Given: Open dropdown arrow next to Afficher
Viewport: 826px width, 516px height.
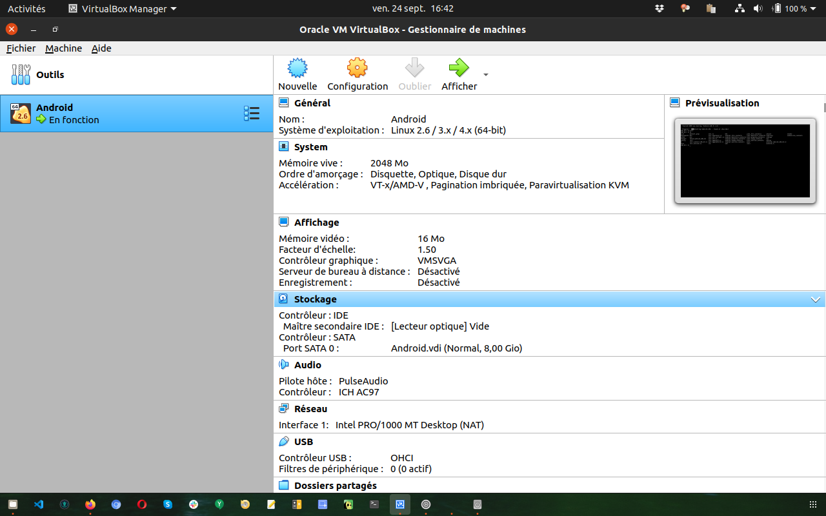Looking at the screenshot, I should (x=486, y=75).
